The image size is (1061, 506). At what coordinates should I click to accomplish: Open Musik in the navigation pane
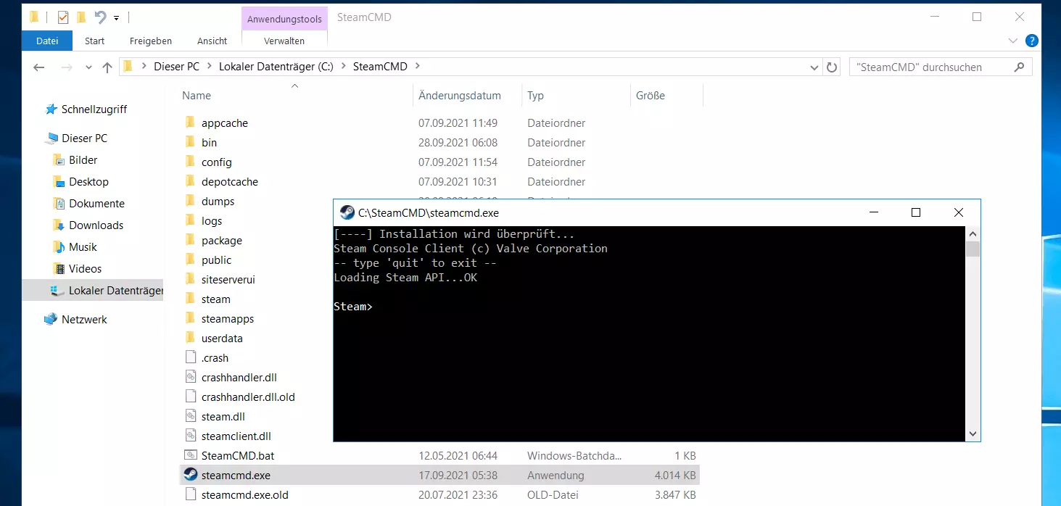83,247
